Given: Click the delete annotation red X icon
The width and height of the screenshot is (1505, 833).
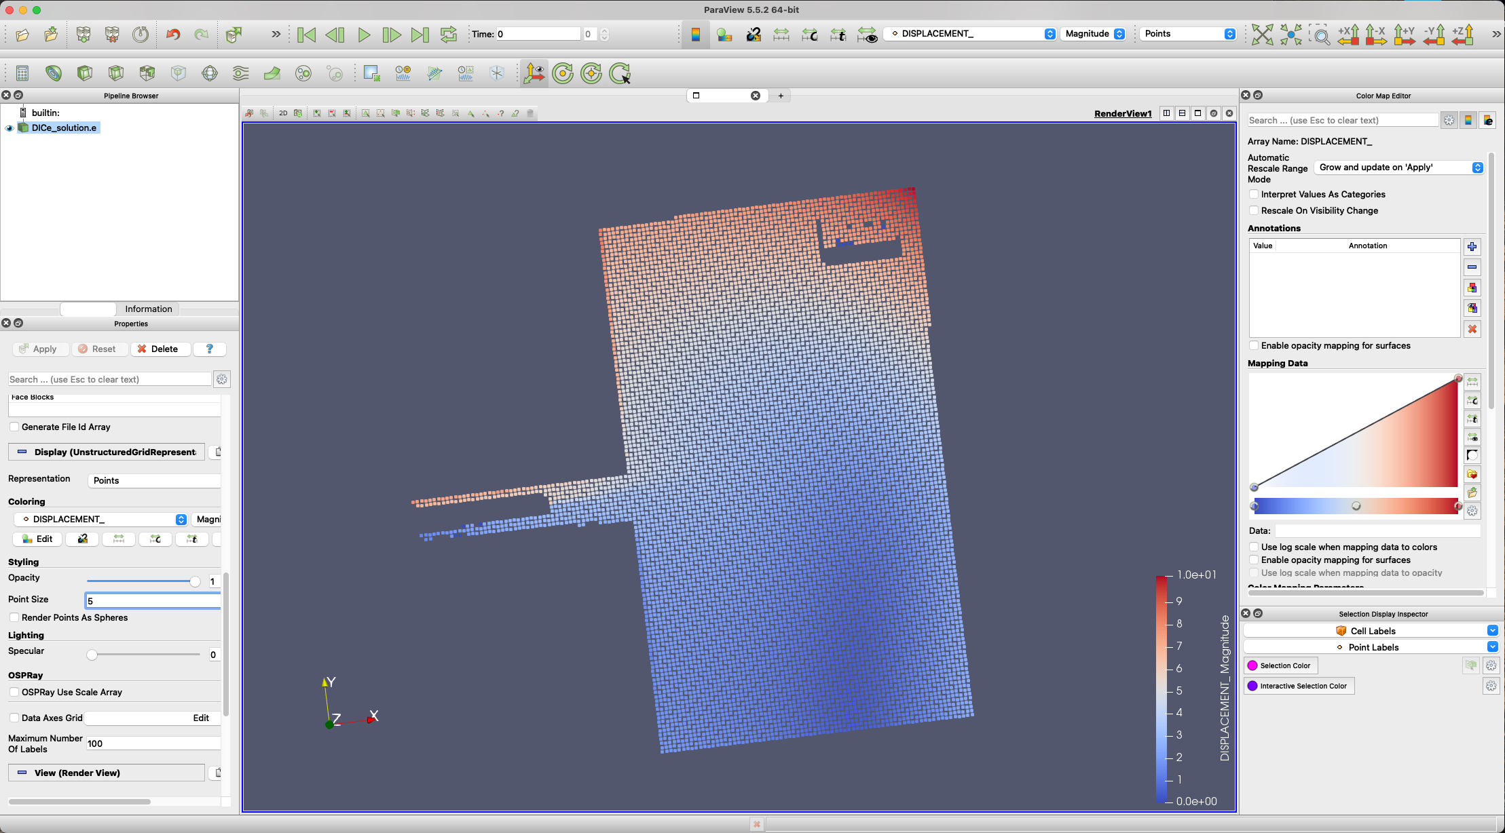Looking at the screenshot, I should pos(1472,329).
